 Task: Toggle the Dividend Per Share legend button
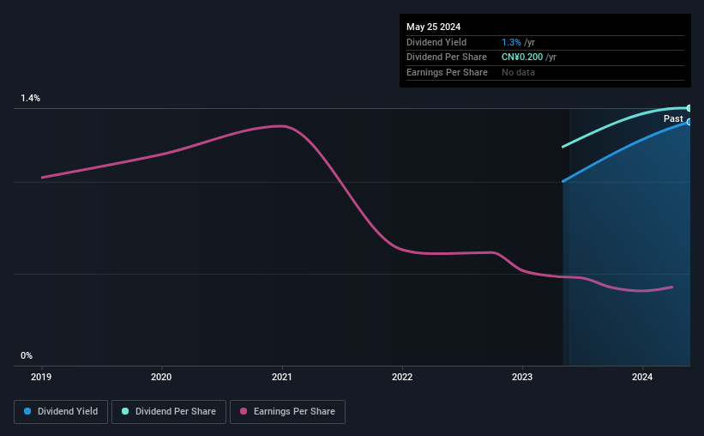(169, 412)
